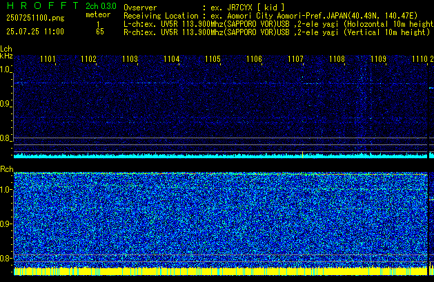Viewport: 434px width, 282px height.
Task: Click the HROFFT title text
Action: pyautogui.click(x=43, y=6)
